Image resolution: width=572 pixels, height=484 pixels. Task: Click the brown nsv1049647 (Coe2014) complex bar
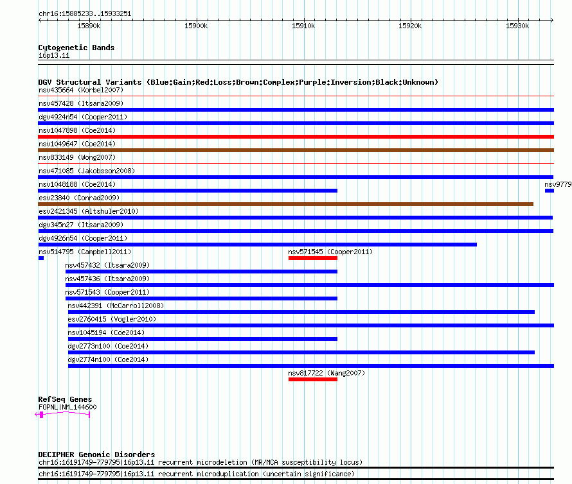tap(296, 150)
